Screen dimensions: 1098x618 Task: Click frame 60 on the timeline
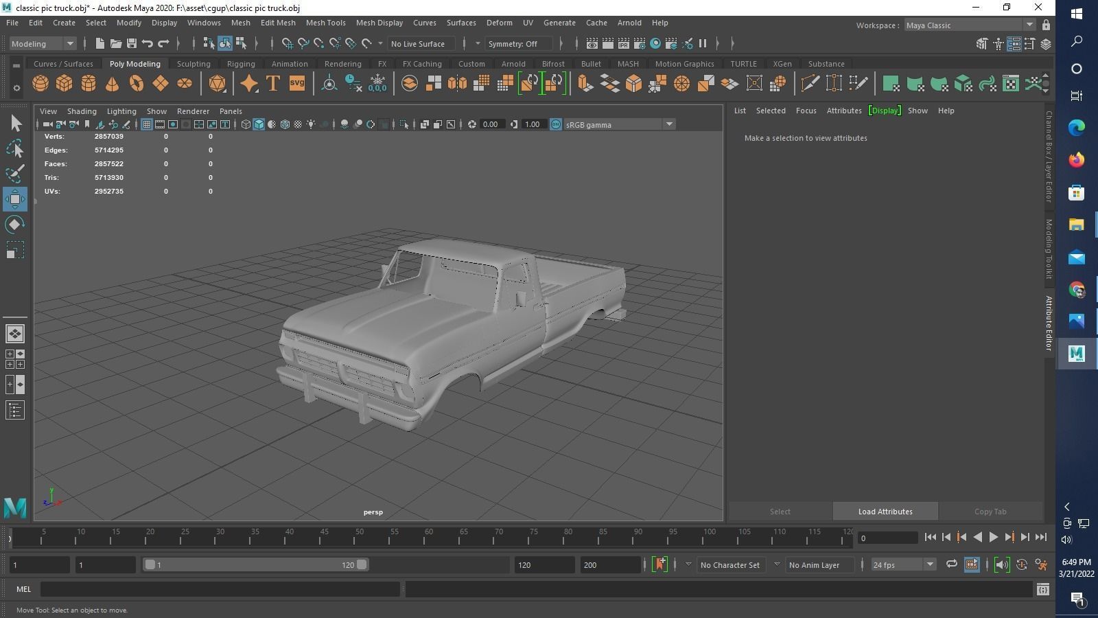tap(429, 537)
